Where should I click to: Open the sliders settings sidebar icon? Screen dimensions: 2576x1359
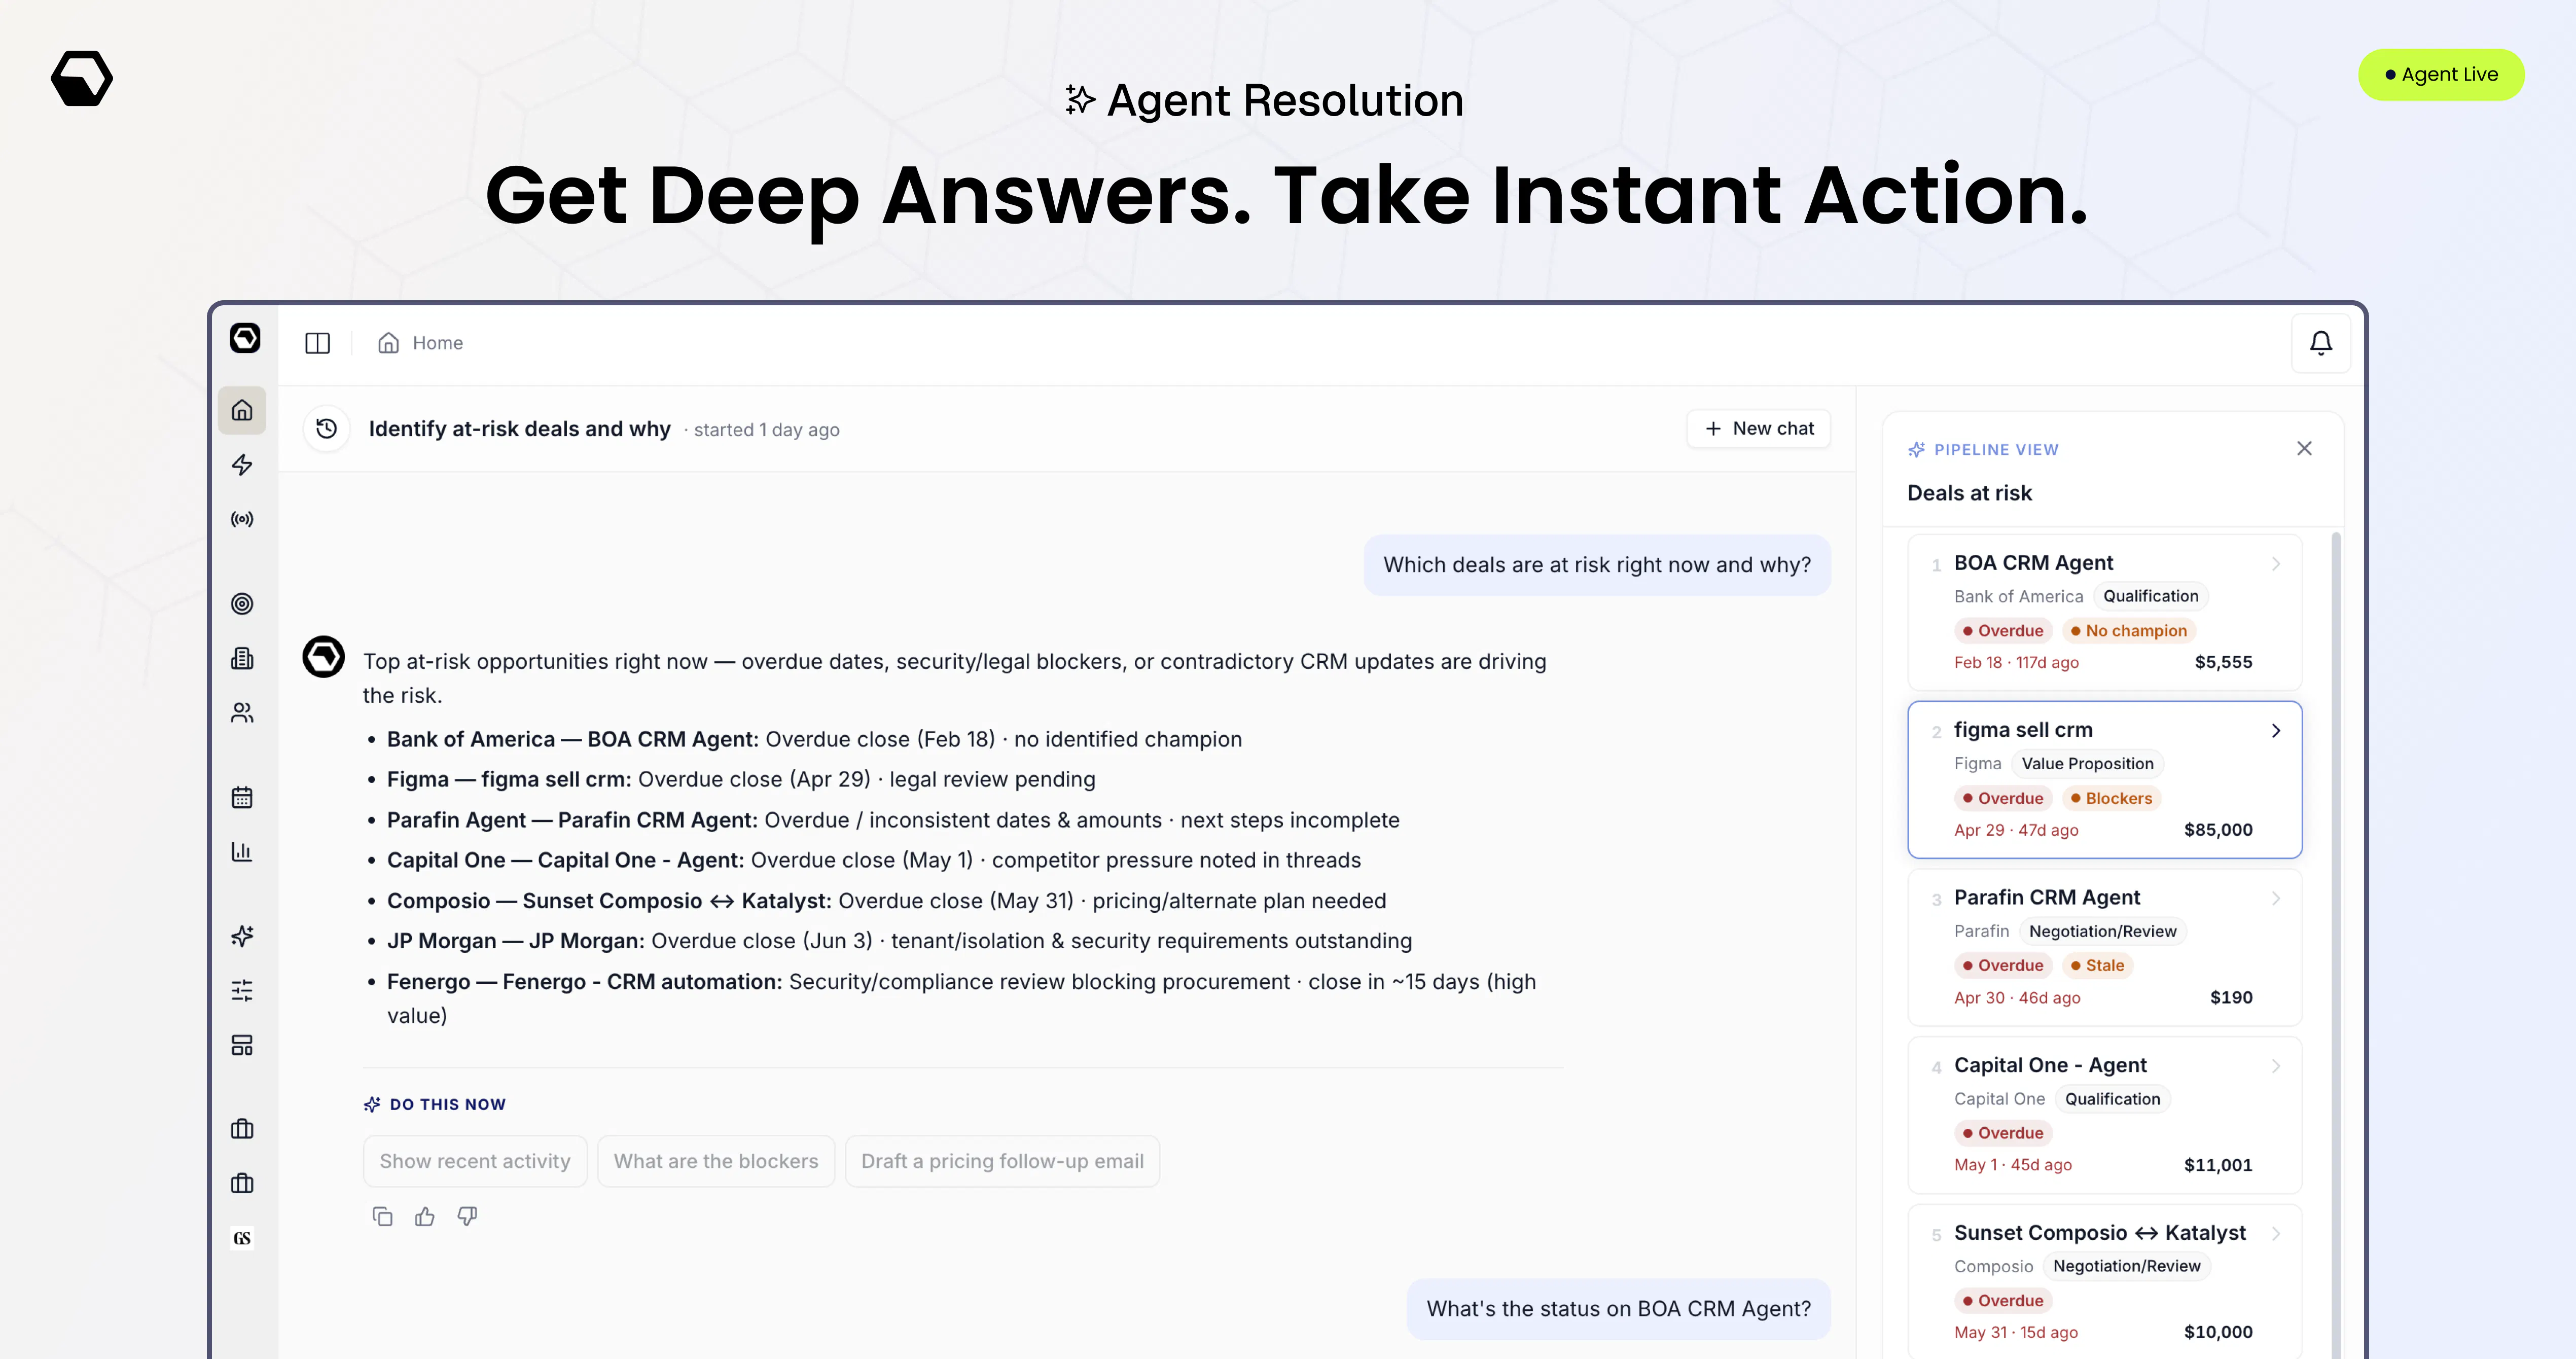[x=242, y=991]
